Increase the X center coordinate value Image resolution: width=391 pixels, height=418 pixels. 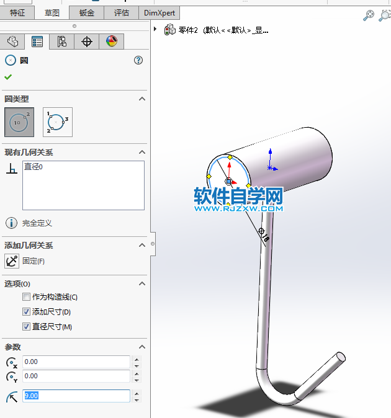(x=137, y=359)
